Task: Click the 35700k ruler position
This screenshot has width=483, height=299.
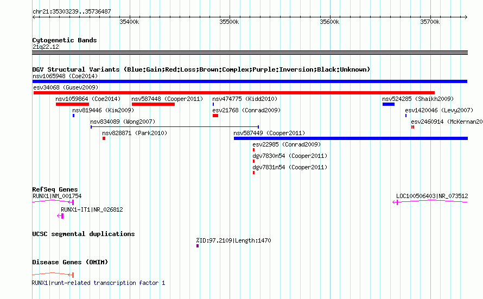Action: coord(430,22)
